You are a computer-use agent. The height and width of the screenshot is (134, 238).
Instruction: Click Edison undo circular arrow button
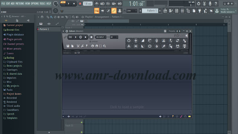pos(129,41)
